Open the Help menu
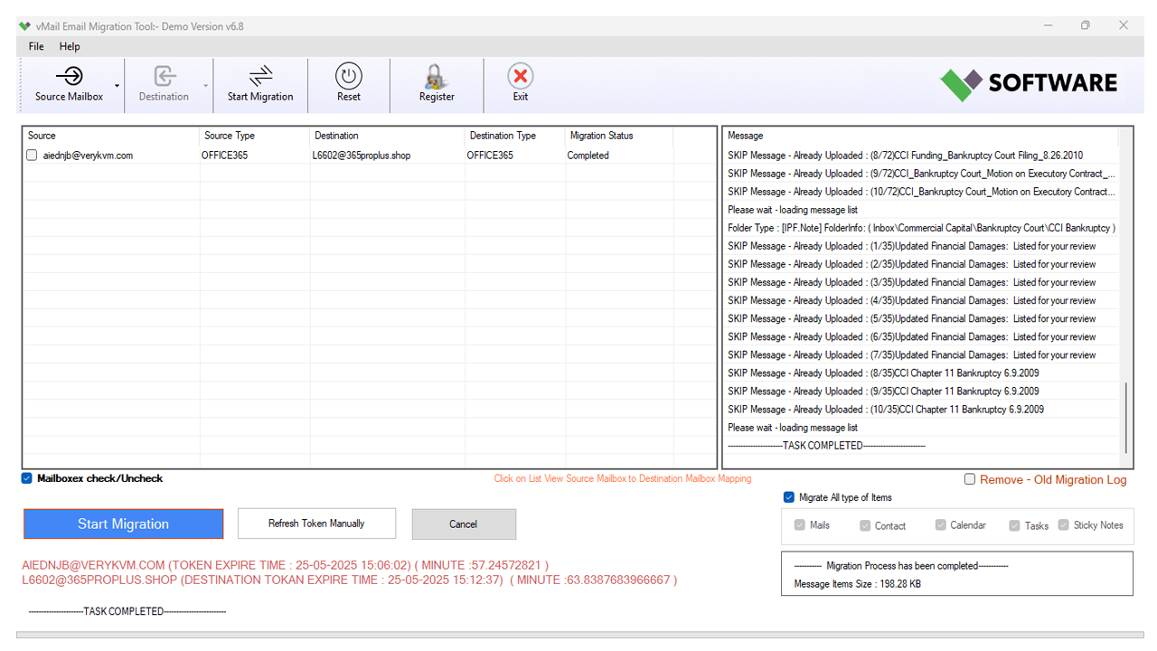 click(70, 46)
